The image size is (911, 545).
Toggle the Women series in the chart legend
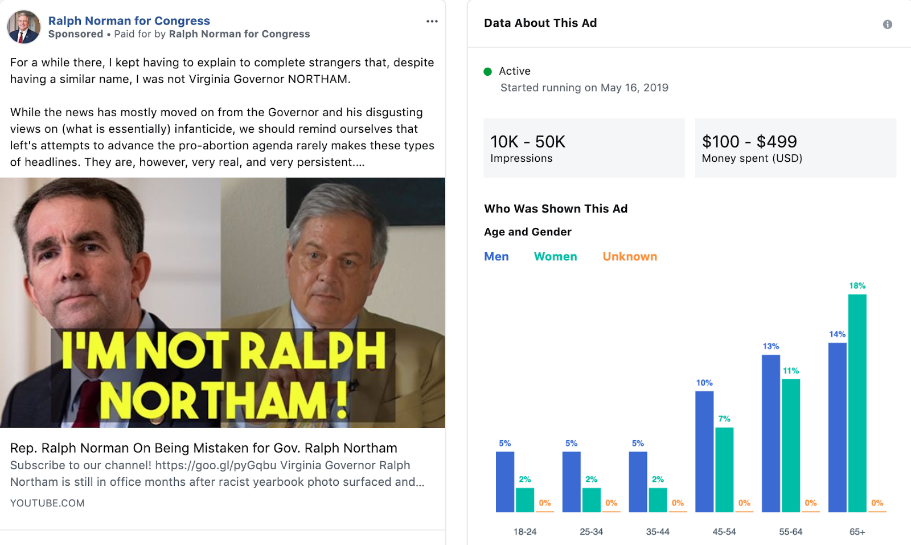pos(556,257)
